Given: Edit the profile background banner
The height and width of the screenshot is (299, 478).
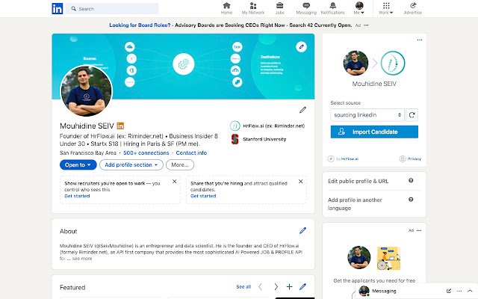Looking at the screenshot, I should coord(301,47).
